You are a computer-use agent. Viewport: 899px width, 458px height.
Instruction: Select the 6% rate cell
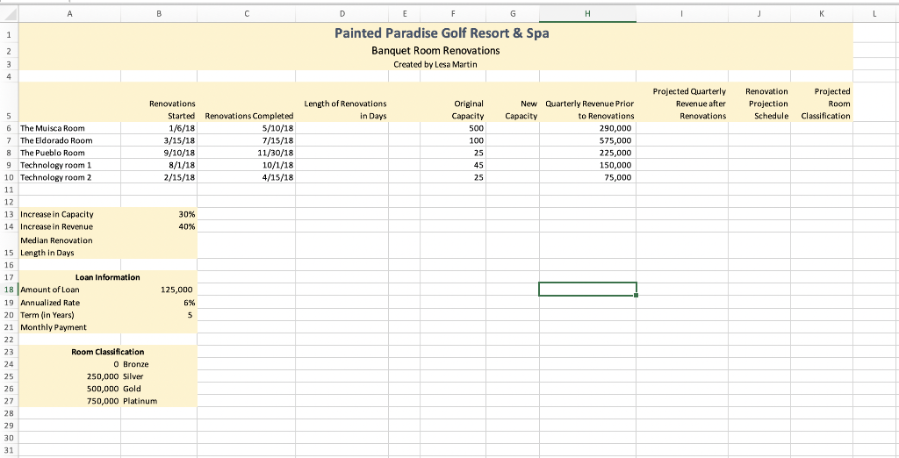159,303
